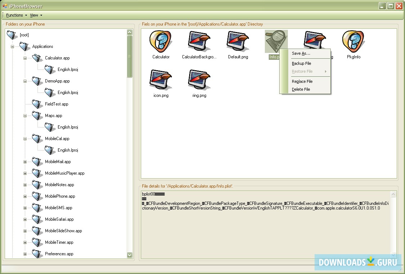Viewport: 405px width, 274px height.
Task: Select English.lproj under MobileCal.app
Action: point(68,150)
